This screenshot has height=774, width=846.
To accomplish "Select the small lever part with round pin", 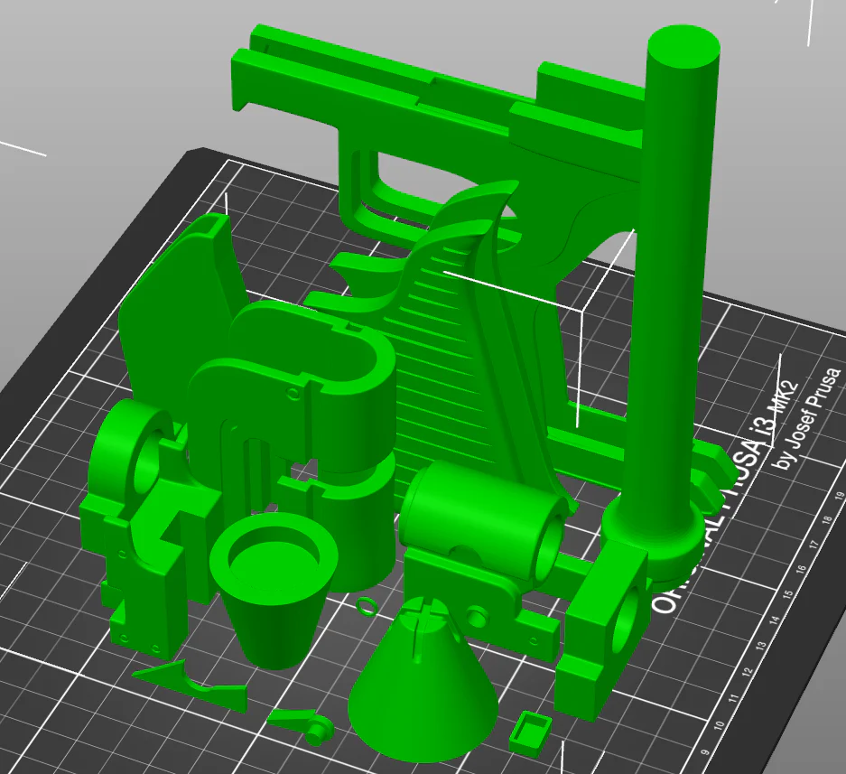I will click(x=302, y=725).
